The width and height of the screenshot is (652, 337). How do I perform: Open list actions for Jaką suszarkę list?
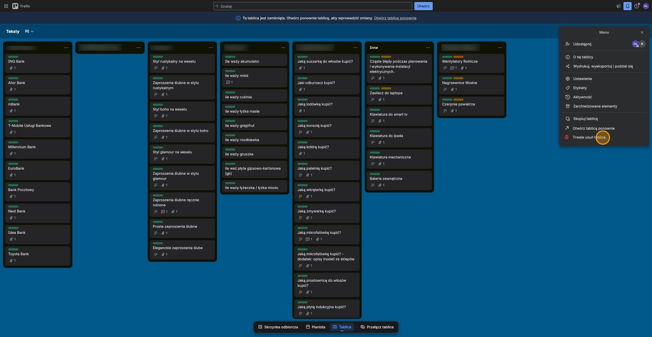tap(355, 48)
